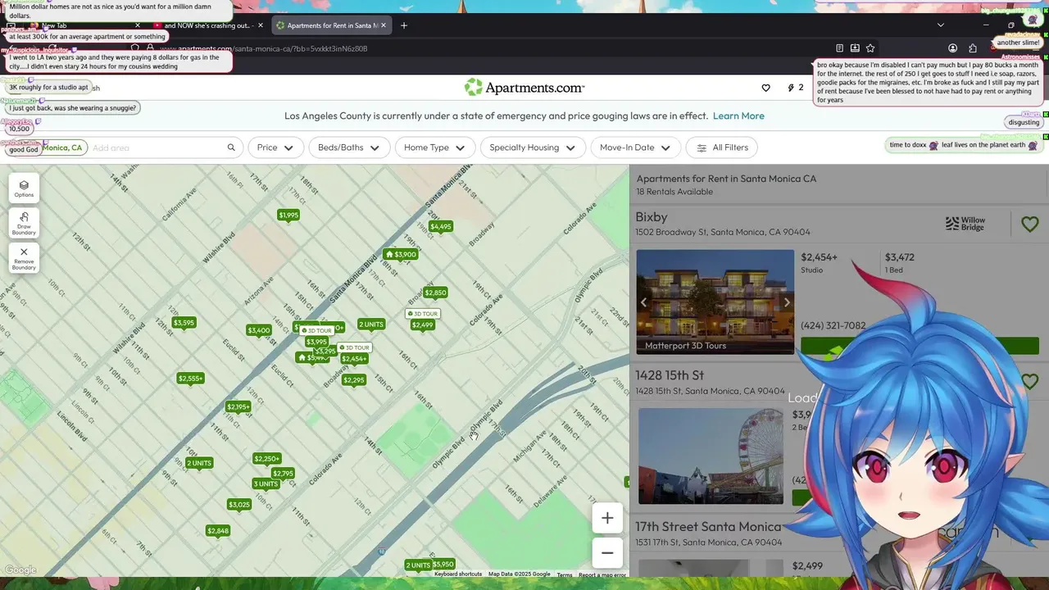Open the map Options layers icon
This screenshot has height=590, width=1049.
point(24,188)
